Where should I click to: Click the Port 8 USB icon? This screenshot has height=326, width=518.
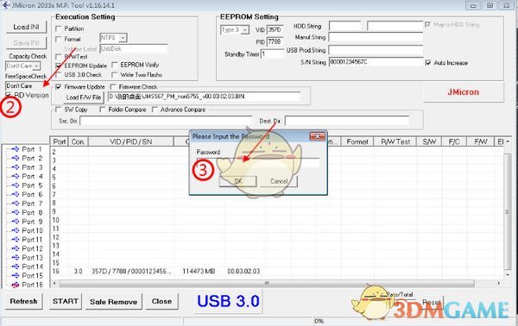[16, 212]
